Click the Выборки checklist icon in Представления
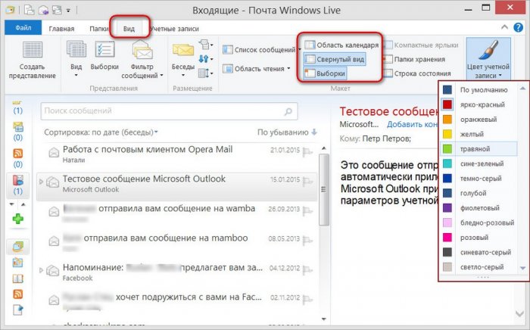The image size is (530, 330). (x=104, y=50)
